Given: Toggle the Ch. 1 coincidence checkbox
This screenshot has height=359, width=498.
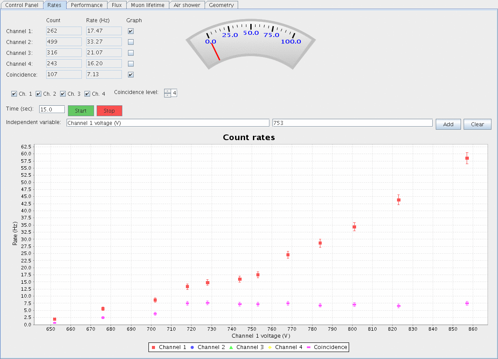Looking at the screenshot, I should pyautogui.click(x=14, y=94).
